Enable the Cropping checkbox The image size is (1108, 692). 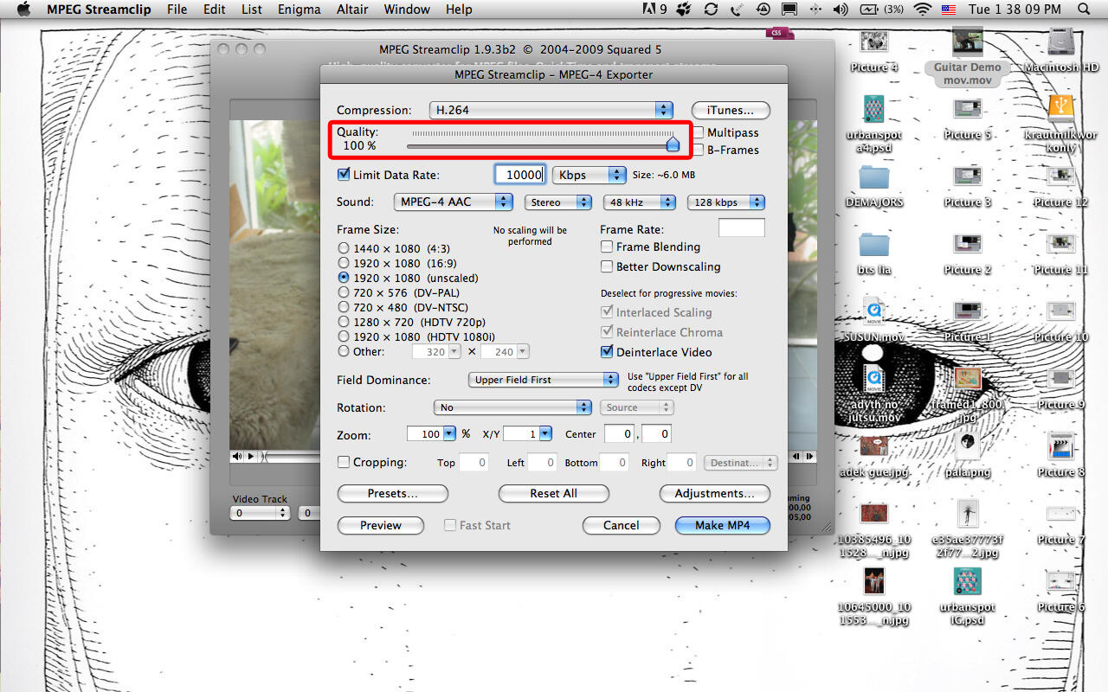point(343,462)
